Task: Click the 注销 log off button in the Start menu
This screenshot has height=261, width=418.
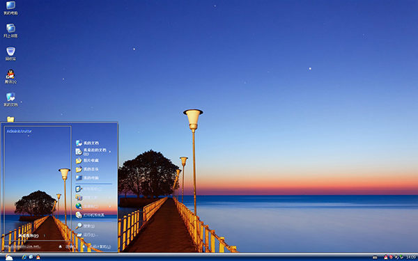Action: click(x=68, y=246)
